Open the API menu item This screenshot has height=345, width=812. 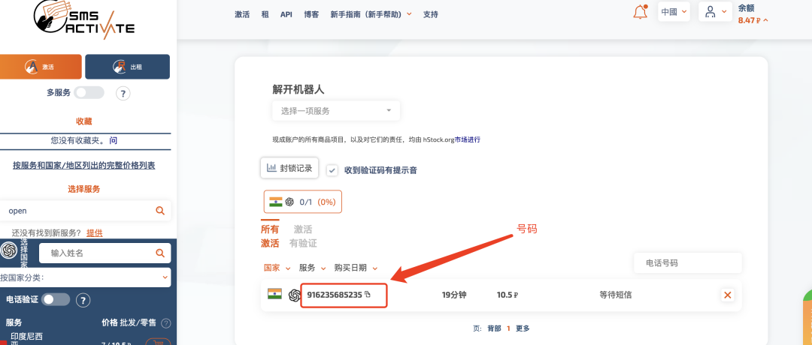pyautogui.click(x=286, y=14)
